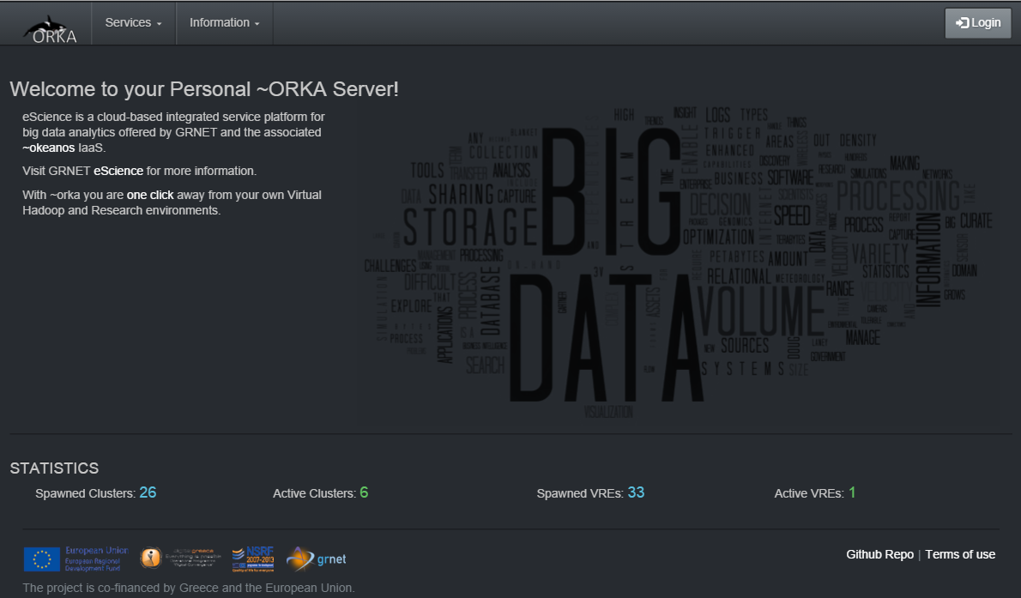Follow the ~okeanos link

(48, 148)
